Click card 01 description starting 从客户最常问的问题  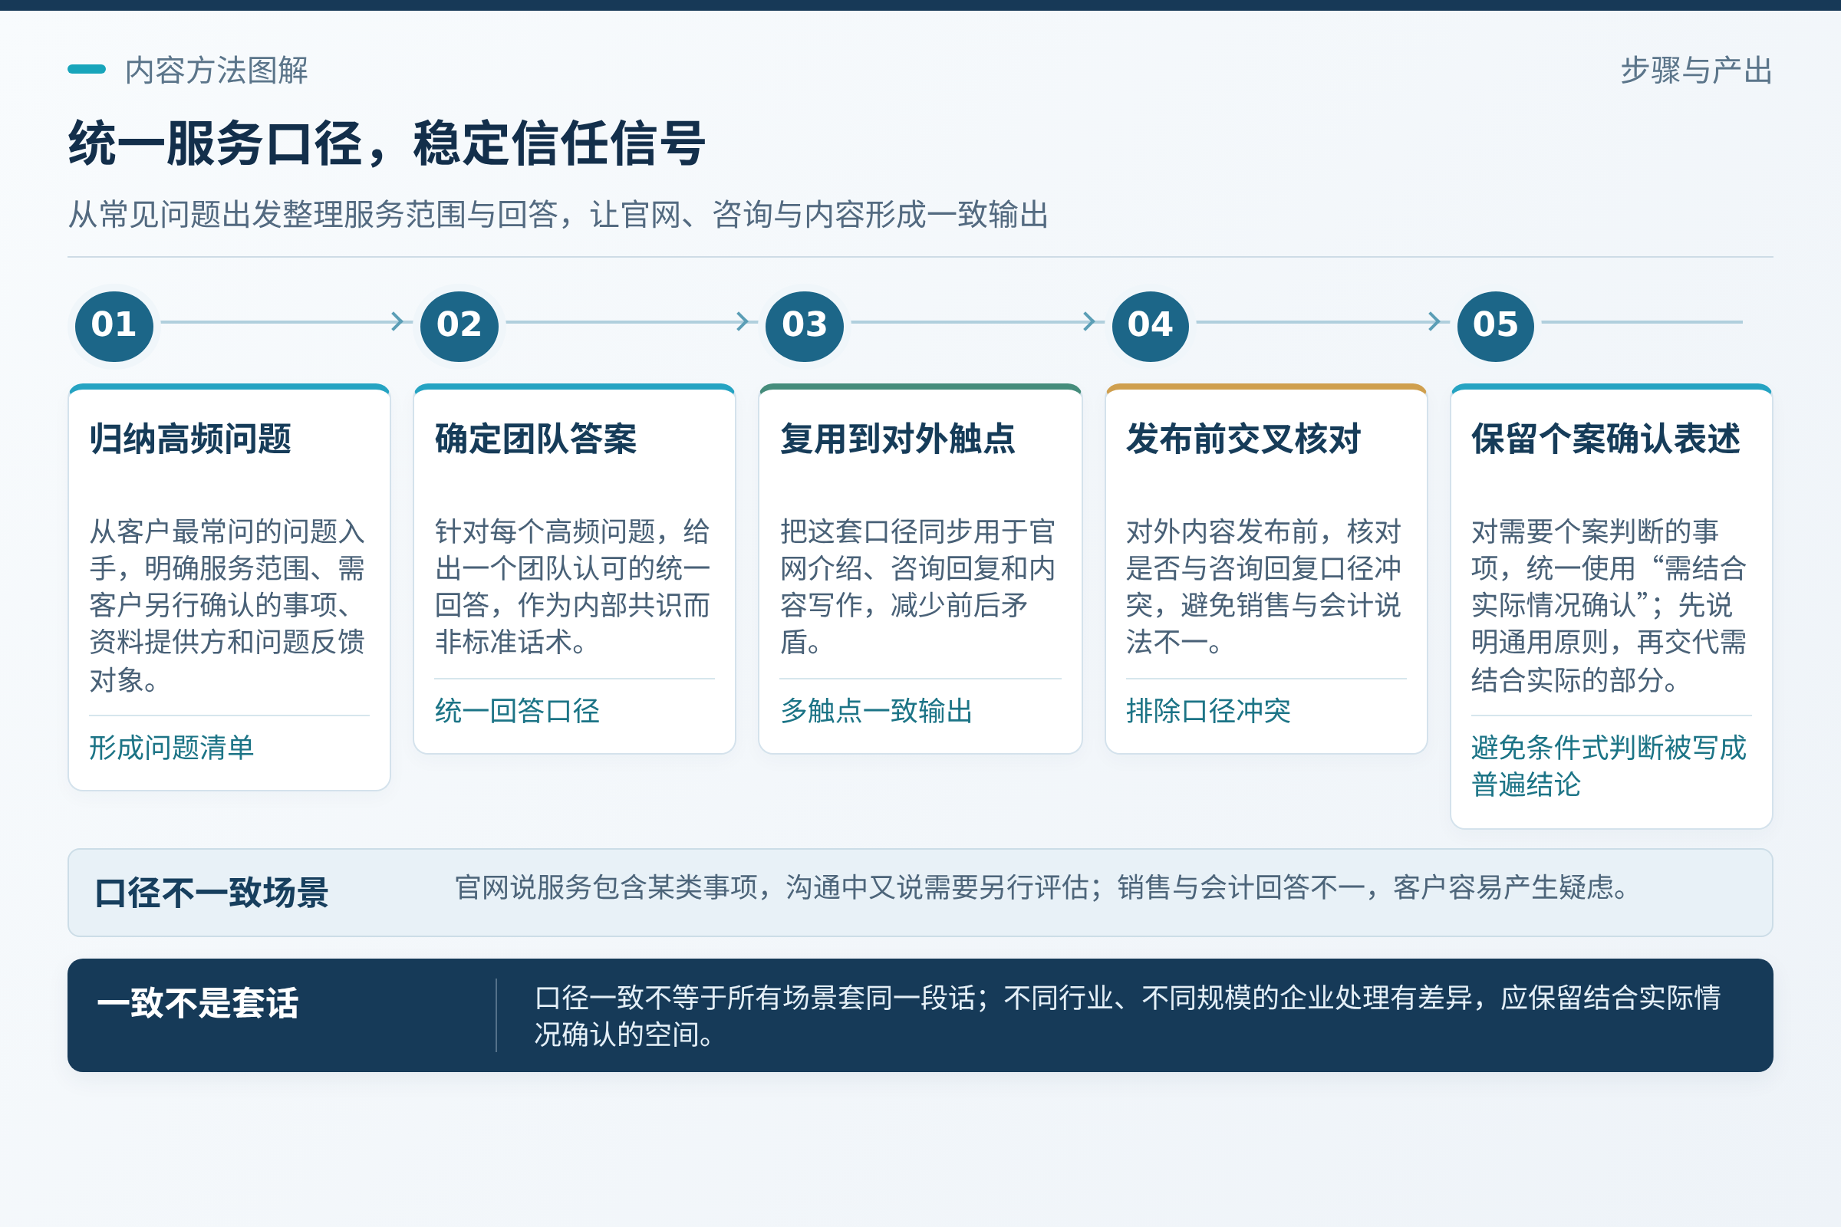(x=227, y=606)
